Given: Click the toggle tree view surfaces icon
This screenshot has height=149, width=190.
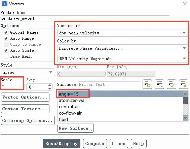Looking at the screenshot, I should (147, 84).
